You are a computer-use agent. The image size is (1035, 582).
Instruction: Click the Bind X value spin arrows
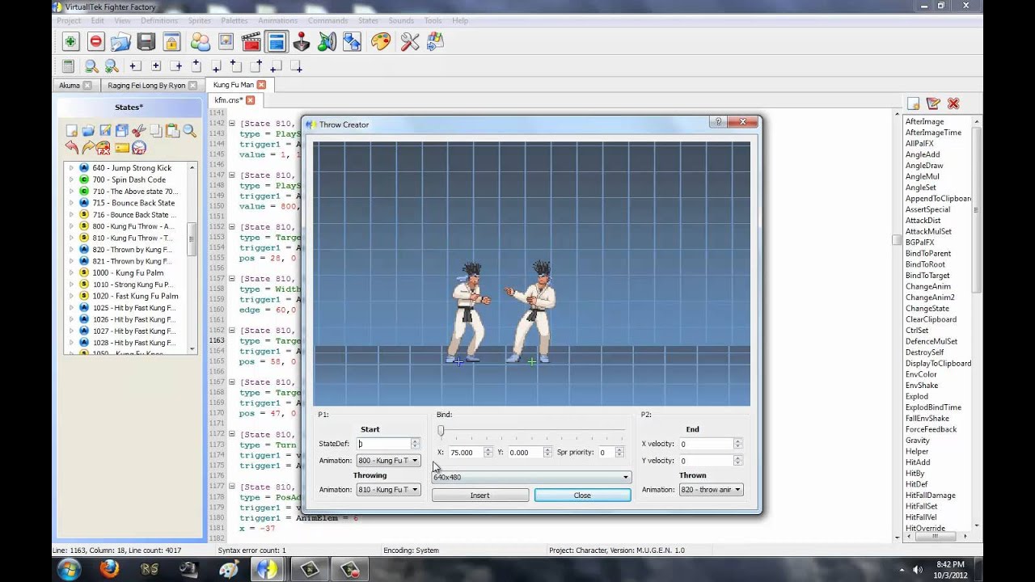coord(488,453)
